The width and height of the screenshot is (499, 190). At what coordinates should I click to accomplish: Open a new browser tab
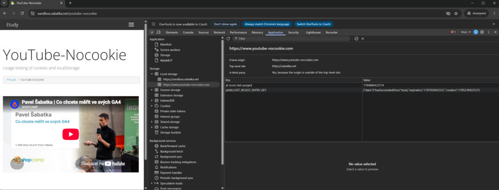[70, 3]
